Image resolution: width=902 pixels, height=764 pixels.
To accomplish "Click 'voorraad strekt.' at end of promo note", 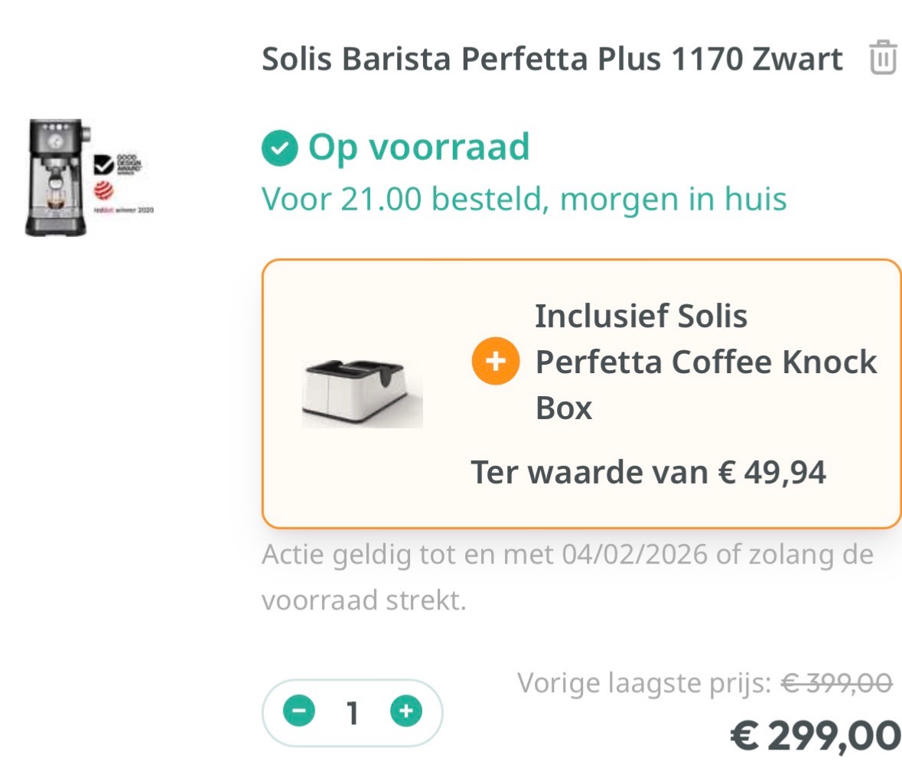I will click(x=363, y=600).
